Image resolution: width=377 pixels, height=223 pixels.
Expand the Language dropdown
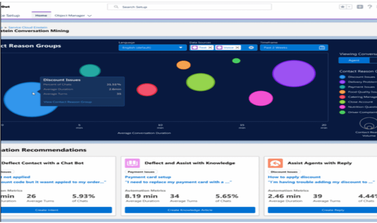[x=180, y=47]
